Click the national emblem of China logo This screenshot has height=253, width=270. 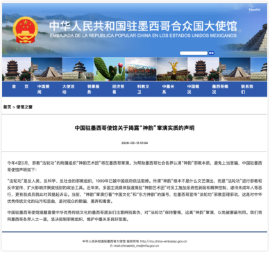click(26, 30)
